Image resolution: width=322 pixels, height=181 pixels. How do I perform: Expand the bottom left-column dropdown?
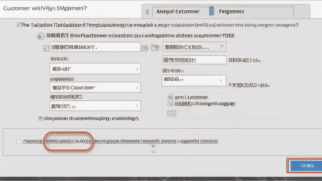pyautogui.click(x=95, y=106)
